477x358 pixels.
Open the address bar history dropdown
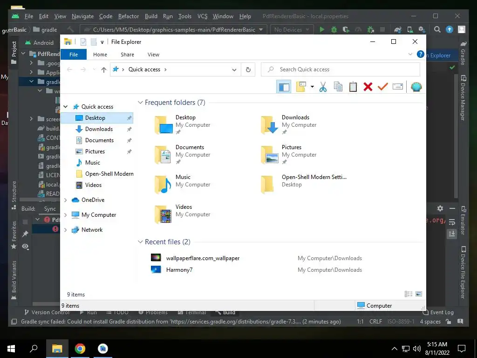click(x=234, y=70)
